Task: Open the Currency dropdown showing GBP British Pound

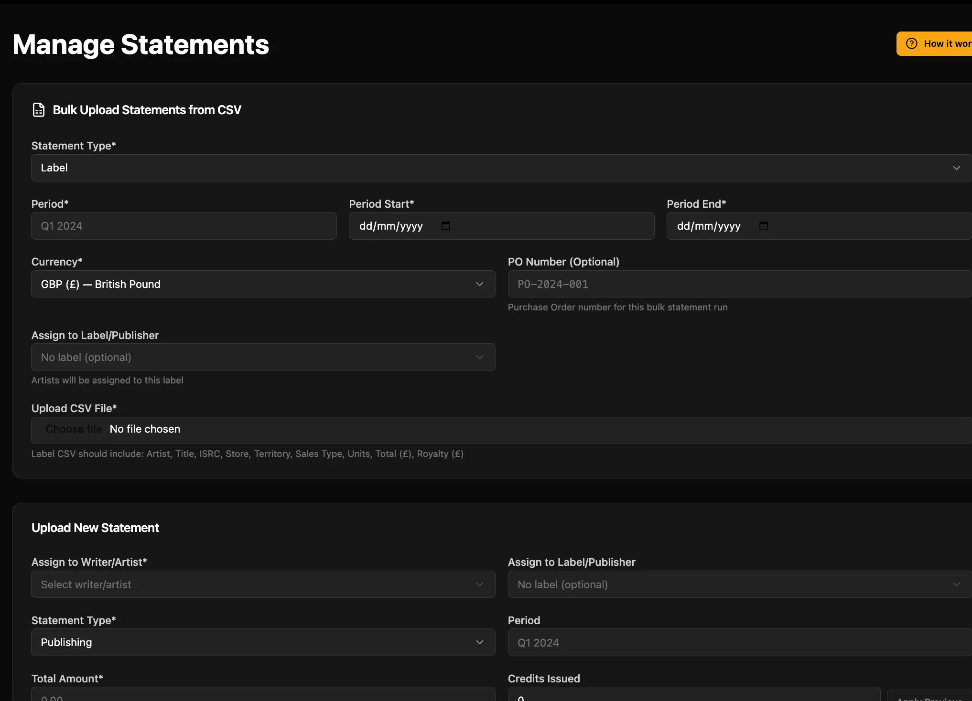Action: tap(263, 284)
